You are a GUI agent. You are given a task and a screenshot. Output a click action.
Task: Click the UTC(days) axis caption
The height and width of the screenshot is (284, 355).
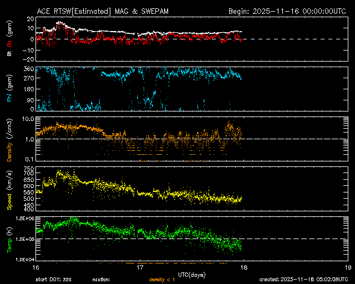191,273
